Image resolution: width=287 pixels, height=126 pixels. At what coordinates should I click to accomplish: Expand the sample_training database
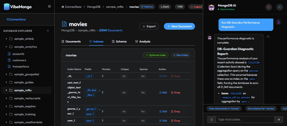(x=6, y=114)
